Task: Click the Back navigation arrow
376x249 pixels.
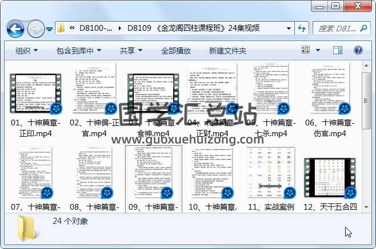Action: 15,28
